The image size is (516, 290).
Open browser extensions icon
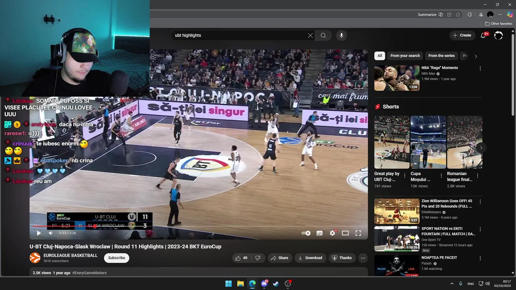(470, 14)
